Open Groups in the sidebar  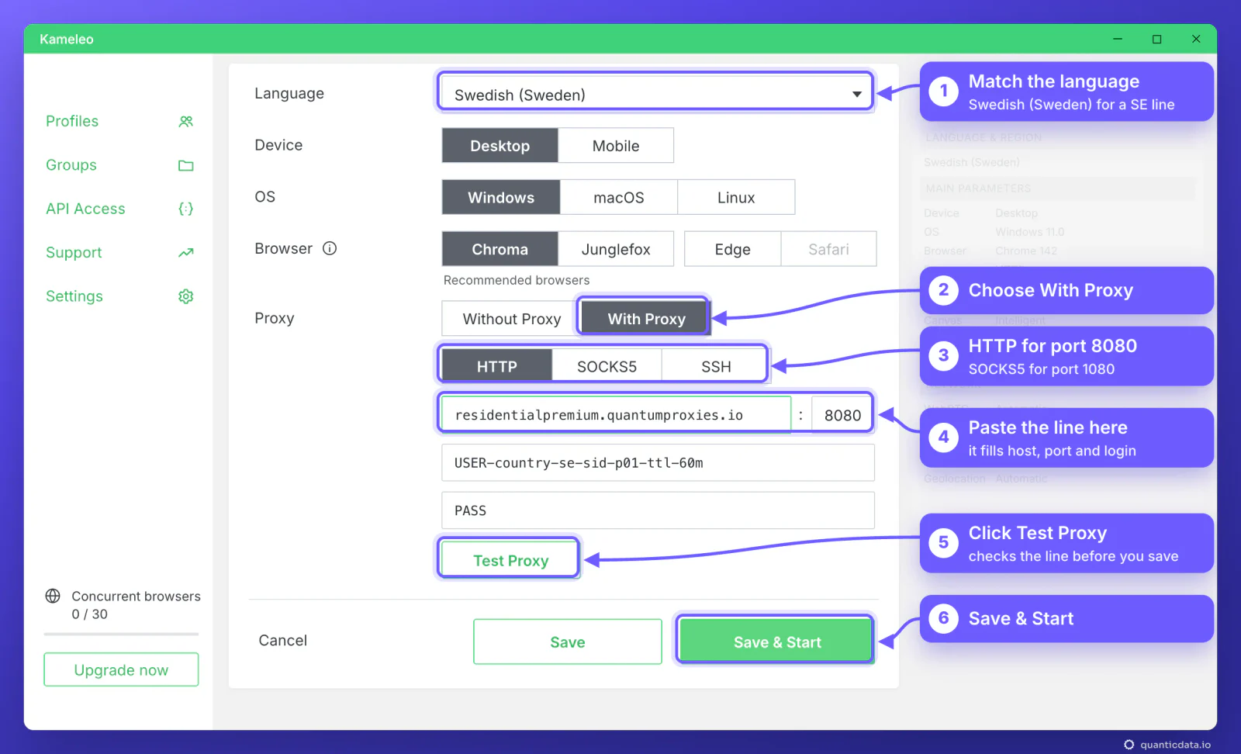click(x=71, y=165)
